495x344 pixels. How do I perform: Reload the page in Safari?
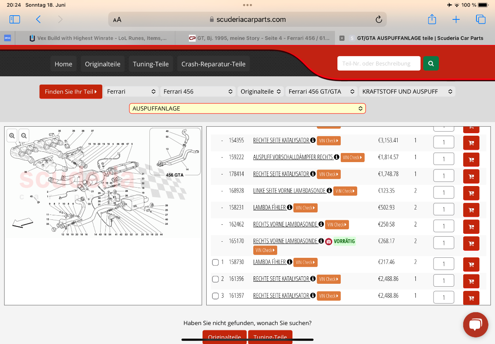[x=378, y=19]
